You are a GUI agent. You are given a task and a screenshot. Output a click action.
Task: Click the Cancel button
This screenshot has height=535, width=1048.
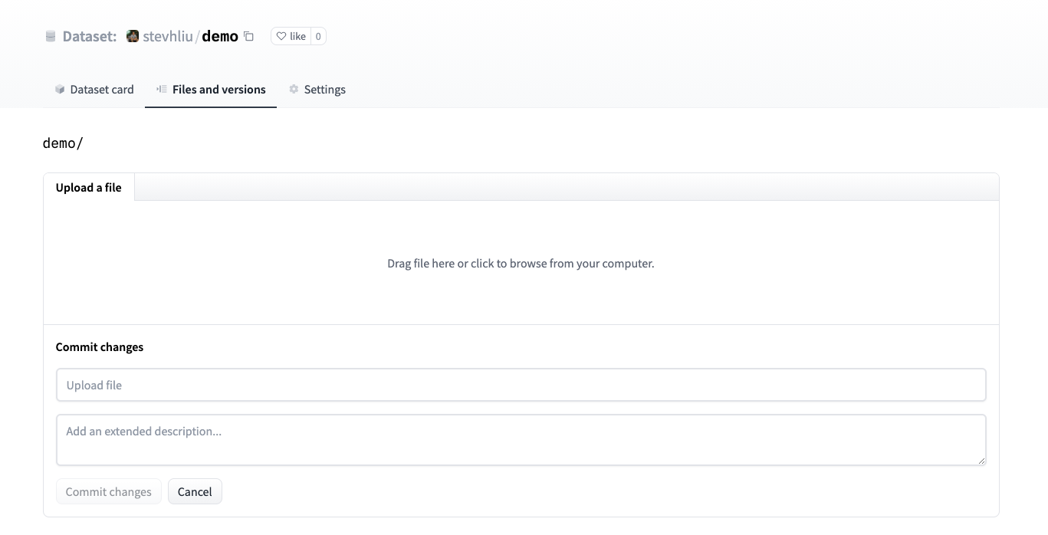tap(195, 492)
